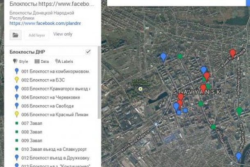The height and width of the screenshot is (167, 250).
Task: Open the facebook.com/plandnr link
Action: click(45, 23)
